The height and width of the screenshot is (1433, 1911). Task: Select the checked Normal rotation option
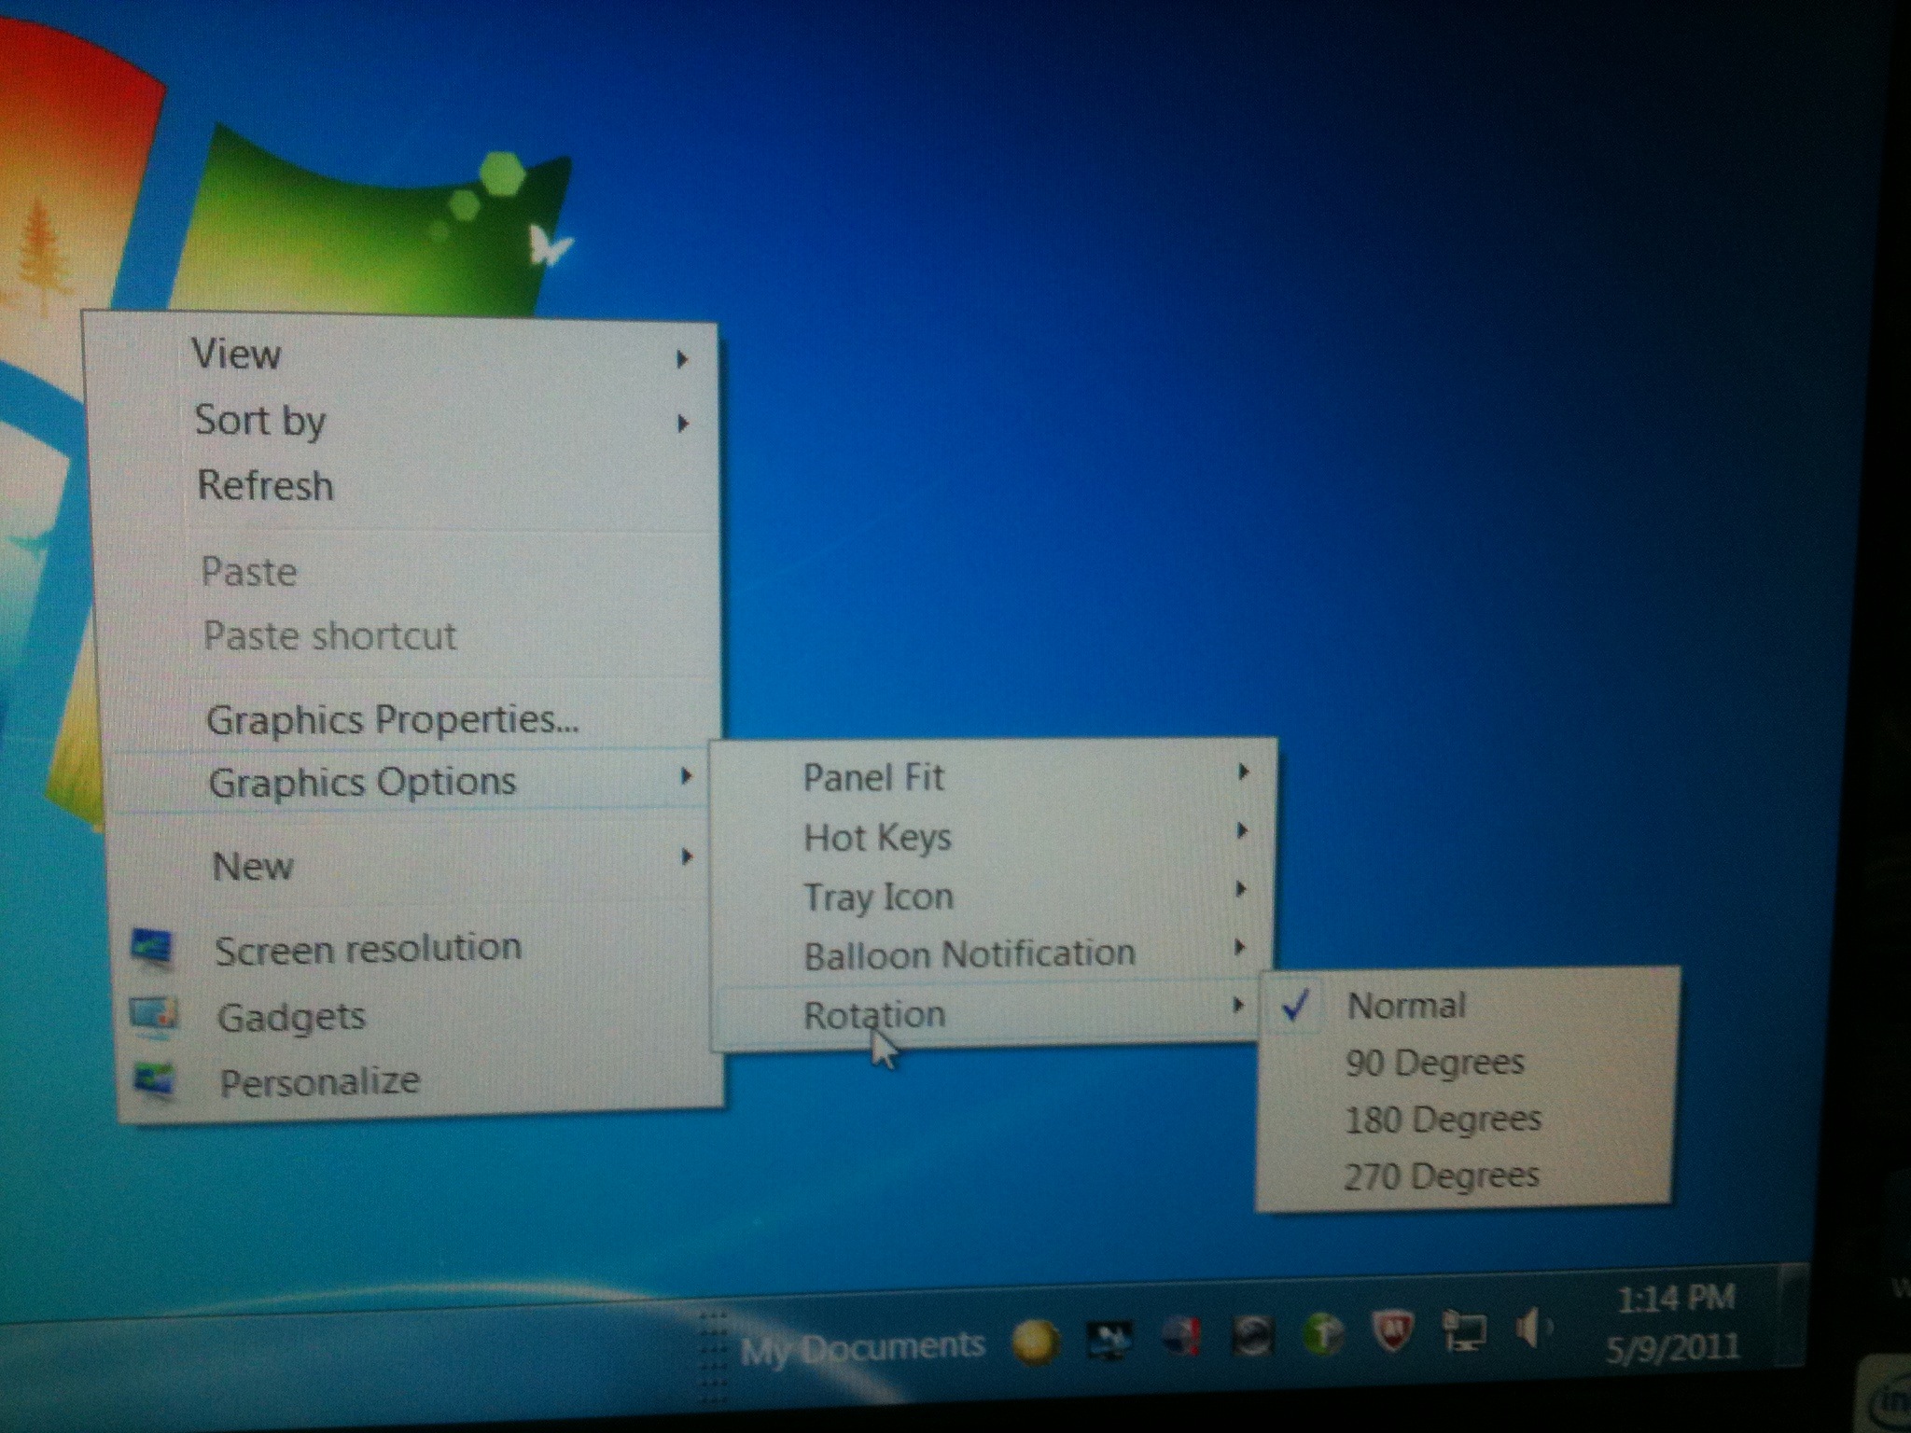(1405, 1006)
